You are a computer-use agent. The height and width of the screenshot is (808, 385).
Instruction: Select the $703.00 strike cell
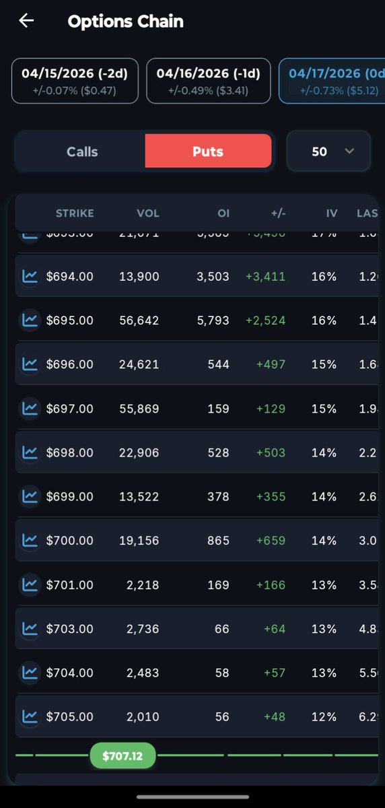coord(70,628)
